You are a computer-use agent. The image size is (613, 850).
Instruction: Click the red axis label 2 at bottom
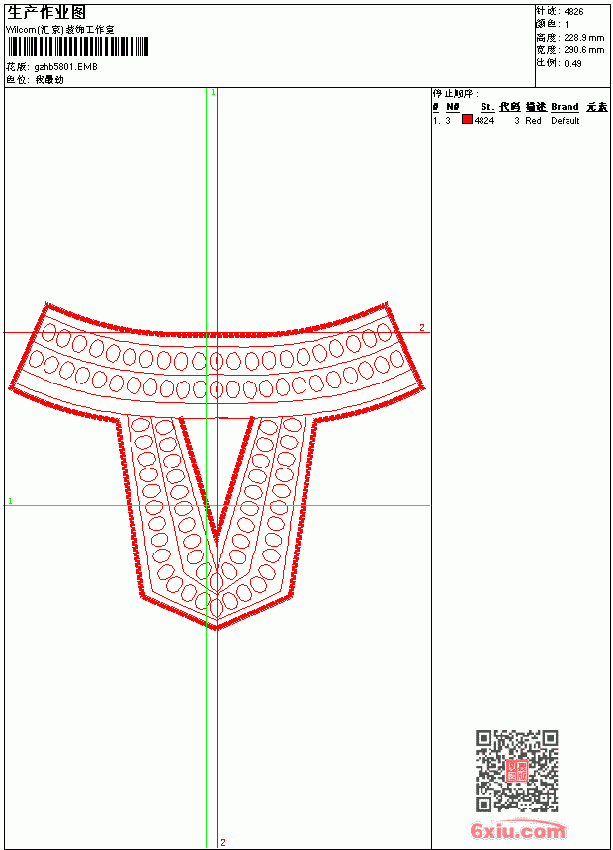point(223,842)
